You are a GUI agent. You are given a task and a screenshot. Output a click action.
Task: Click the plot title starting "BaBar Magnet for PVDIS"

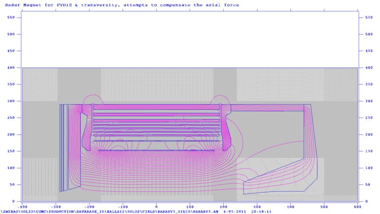(122, 5)
